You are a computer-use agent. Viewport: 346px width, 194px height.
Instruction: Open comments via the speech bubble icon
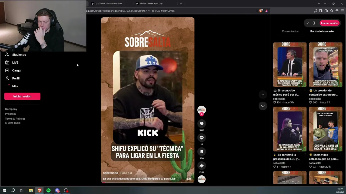[202, 138]
